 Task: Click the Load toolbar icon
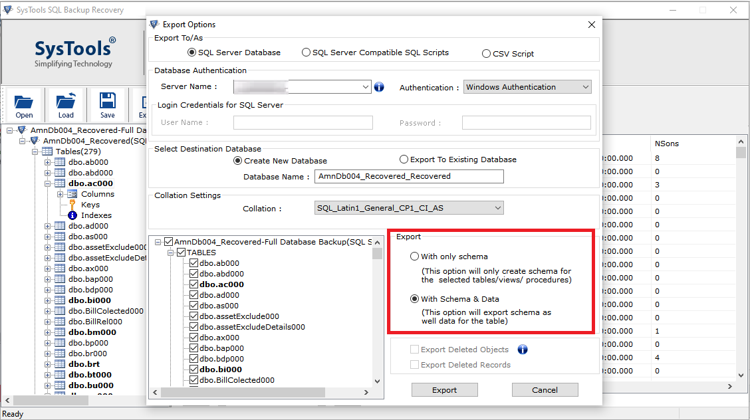(x=66, y=101)
